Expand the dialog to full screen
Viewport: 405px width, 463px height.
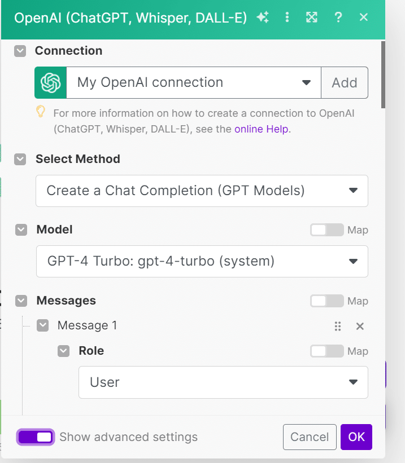311,17
